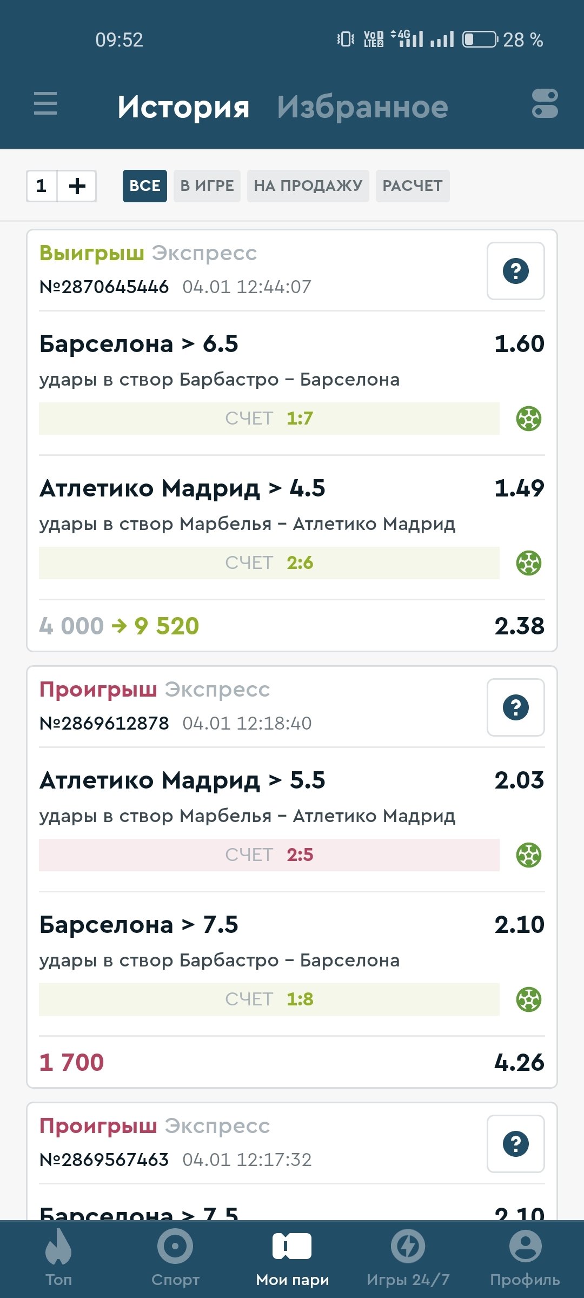This screenshot has width=584, height=1298.
Task: Tap football icon beside score 2:5
Action: point(528,855)
